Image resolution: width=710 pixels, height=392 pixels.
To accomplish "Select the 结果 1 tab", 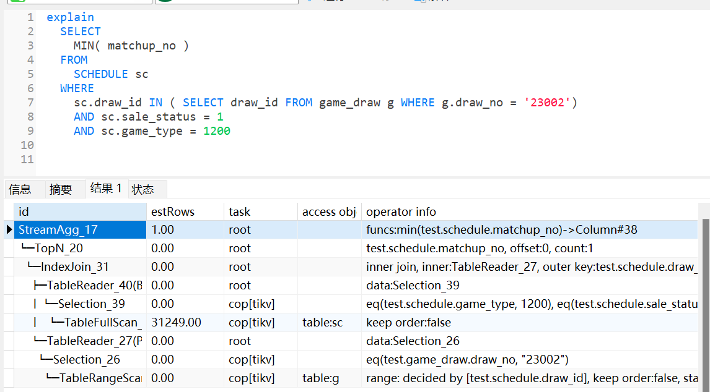I will tap(106, 189).
